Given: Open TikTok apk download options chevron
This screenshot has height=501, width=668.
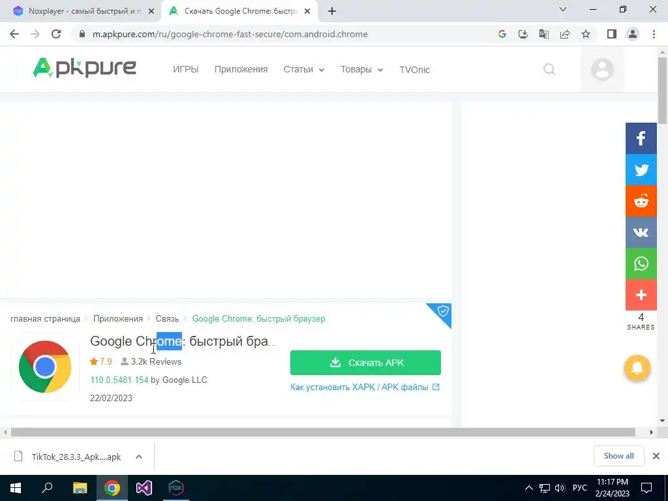Looking at the screenshot, I should click(139, 457).
